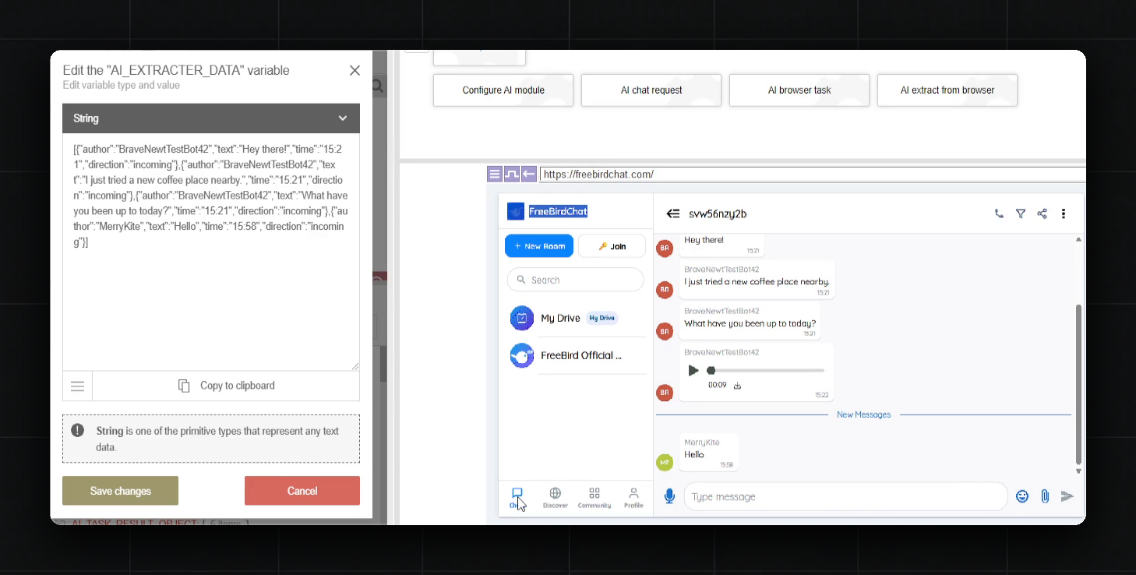Screen dimensions: 1136x575
Task: Go back using the browser toolbar arrow
Action: [529, 174]
